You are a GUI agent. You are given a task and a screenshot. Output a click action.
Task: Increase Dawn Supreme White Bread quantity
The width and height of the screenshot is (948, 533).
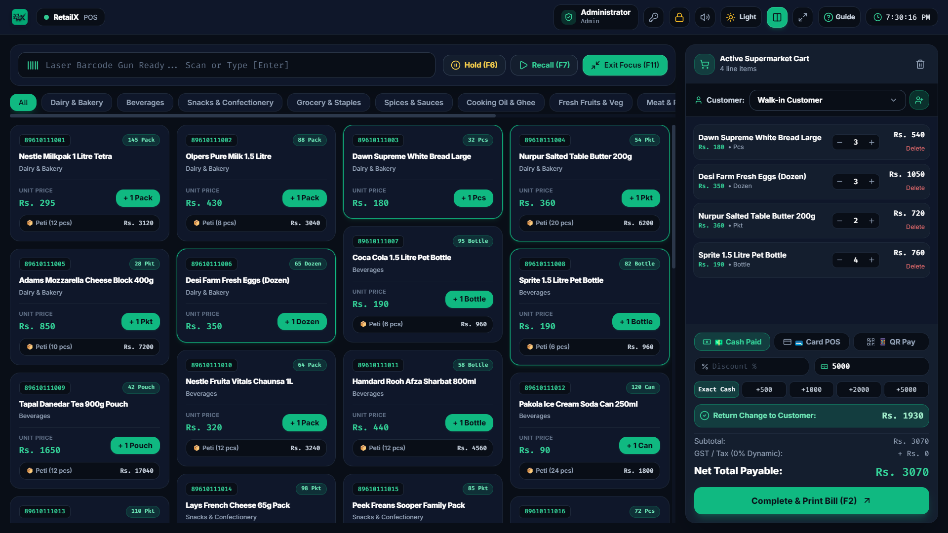[872, 143]
